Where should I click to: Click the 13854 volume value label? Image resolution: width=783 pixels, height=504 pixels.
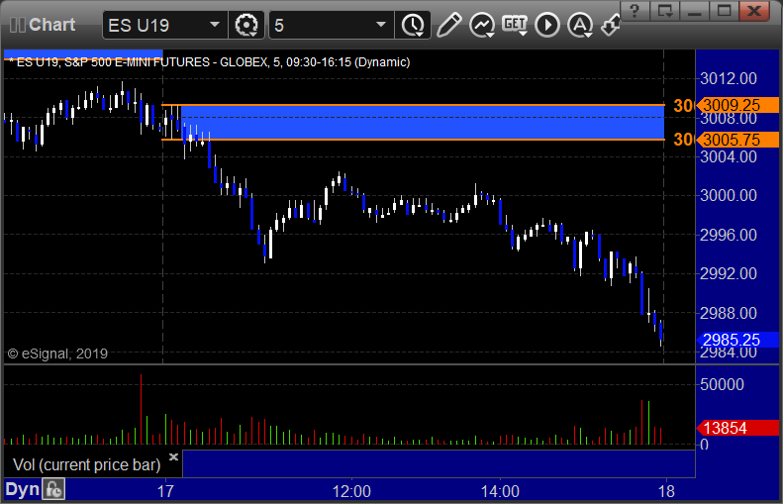[x=738, y=428]
